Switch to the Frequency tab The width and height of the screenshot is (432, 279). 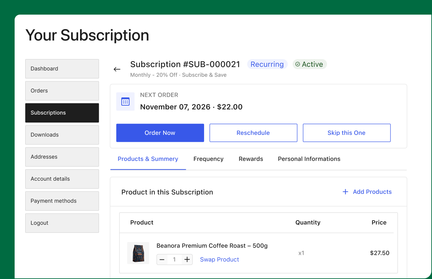[x=208, y=159]
